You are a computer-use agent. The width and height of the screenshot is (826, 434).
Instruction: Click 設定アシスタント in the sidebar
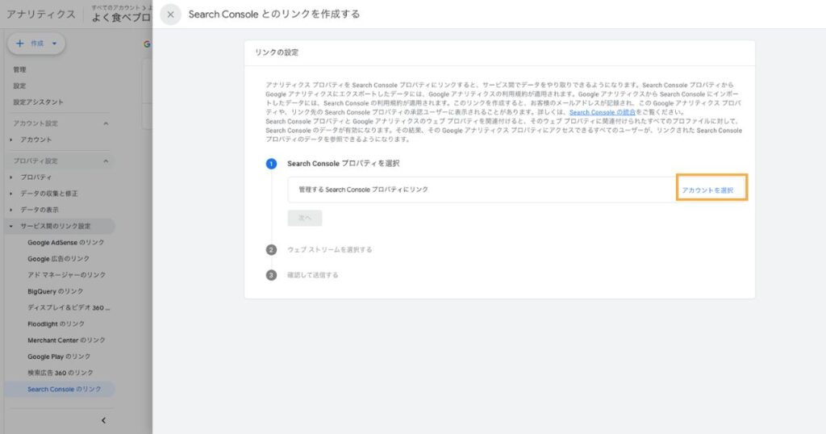point(38,102)
